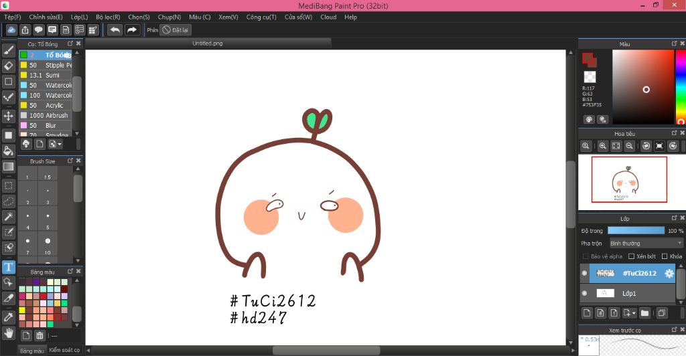Select the rectangular Select tool
The width and height of the screenshot is (686, 356).
point(8,185)
